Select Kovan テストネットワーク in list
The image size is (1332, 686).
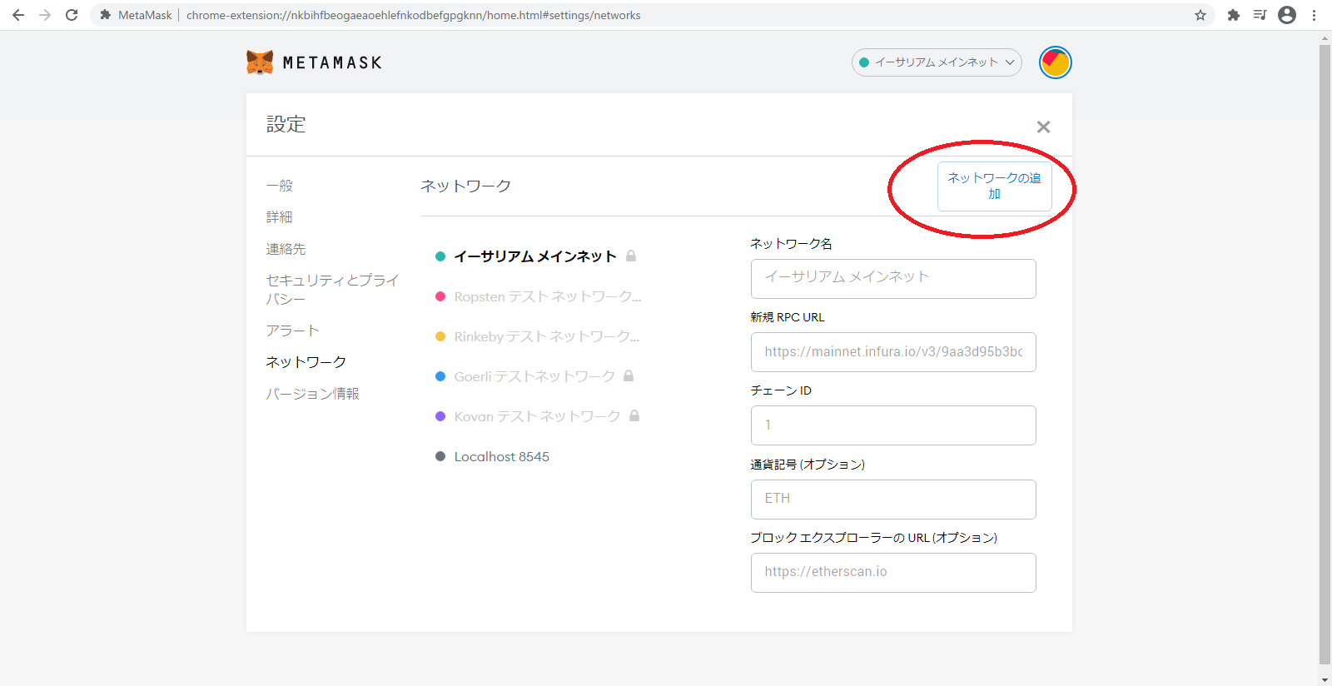(537, 416)
